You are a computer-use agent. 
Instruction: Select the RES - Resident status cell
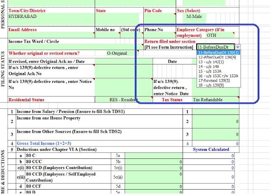coord(124,99)
